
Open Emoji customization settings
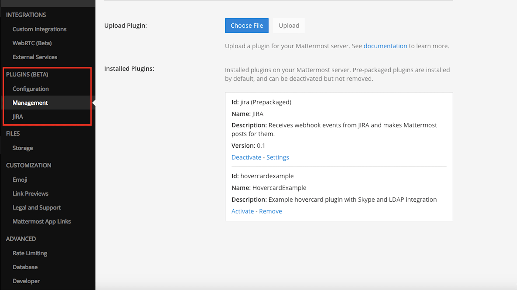pyautogui.click(x=20, y=180)
